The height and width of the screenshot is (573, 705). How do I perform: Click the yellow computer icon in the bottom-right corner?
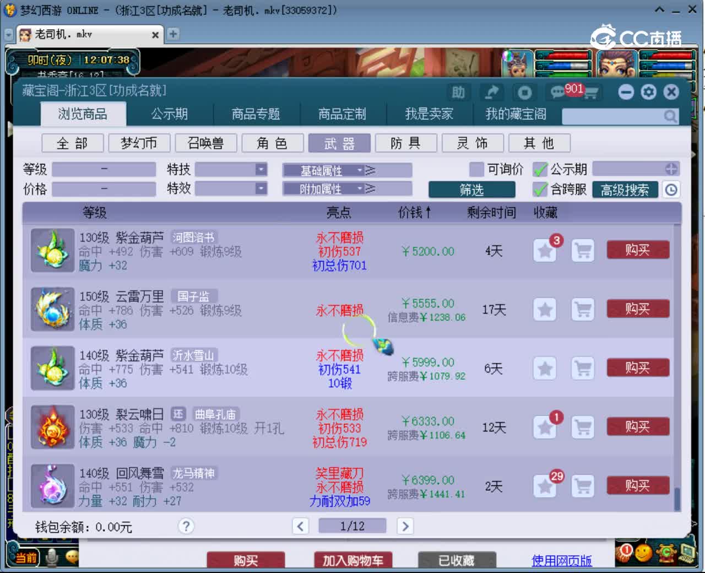(688, 553)
